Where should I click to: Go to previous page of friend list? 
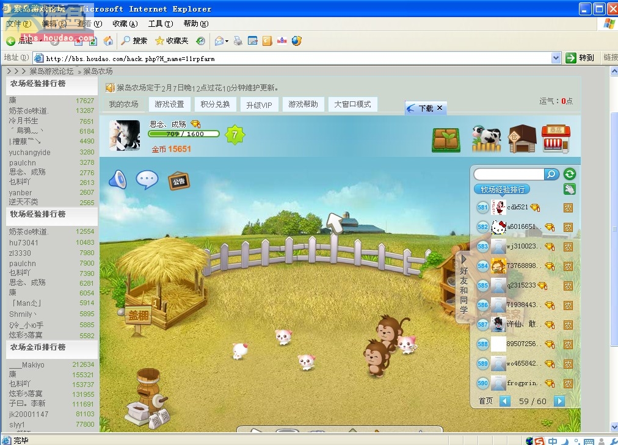pyautogui.click(x=505, y=401)
